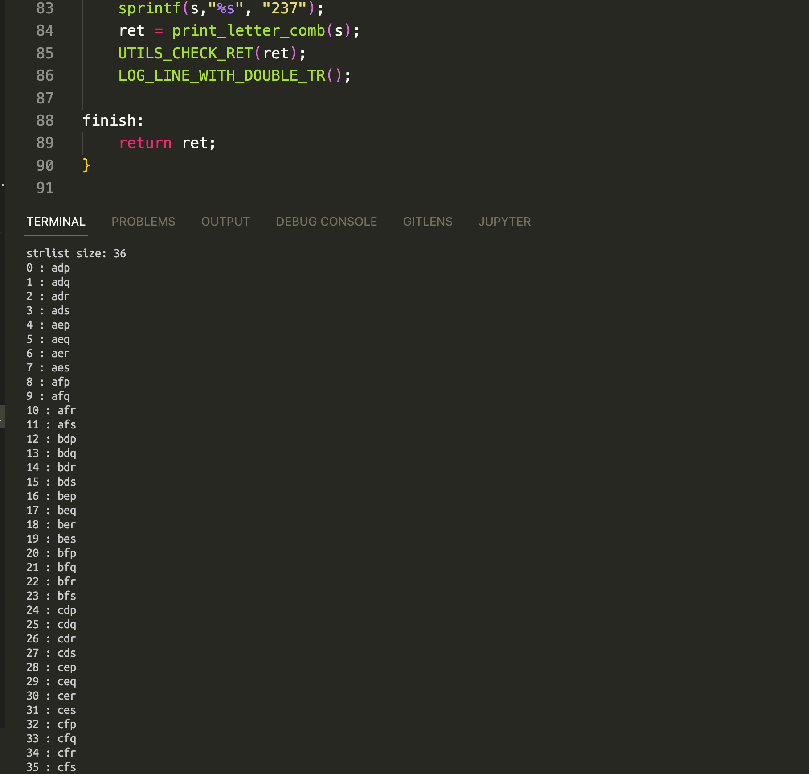Select the UTILS_CHECK_RET macro call
Image resolution: width=809 pixels, height=774 pixels.
click(x=184, y=53)
